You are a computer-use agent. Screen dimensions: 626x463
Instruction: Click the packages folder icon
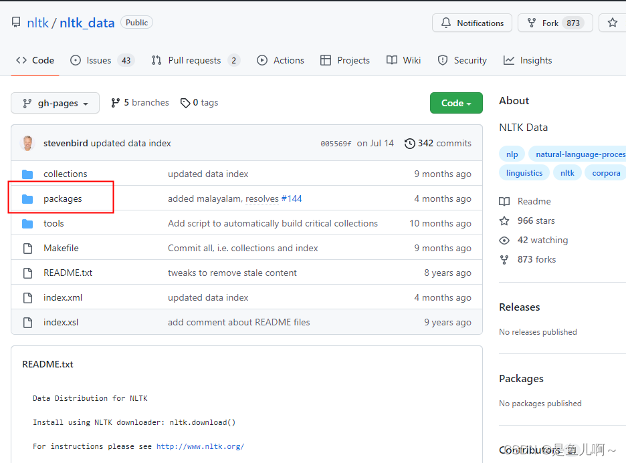pyautogui.click(x=27, y=199)
